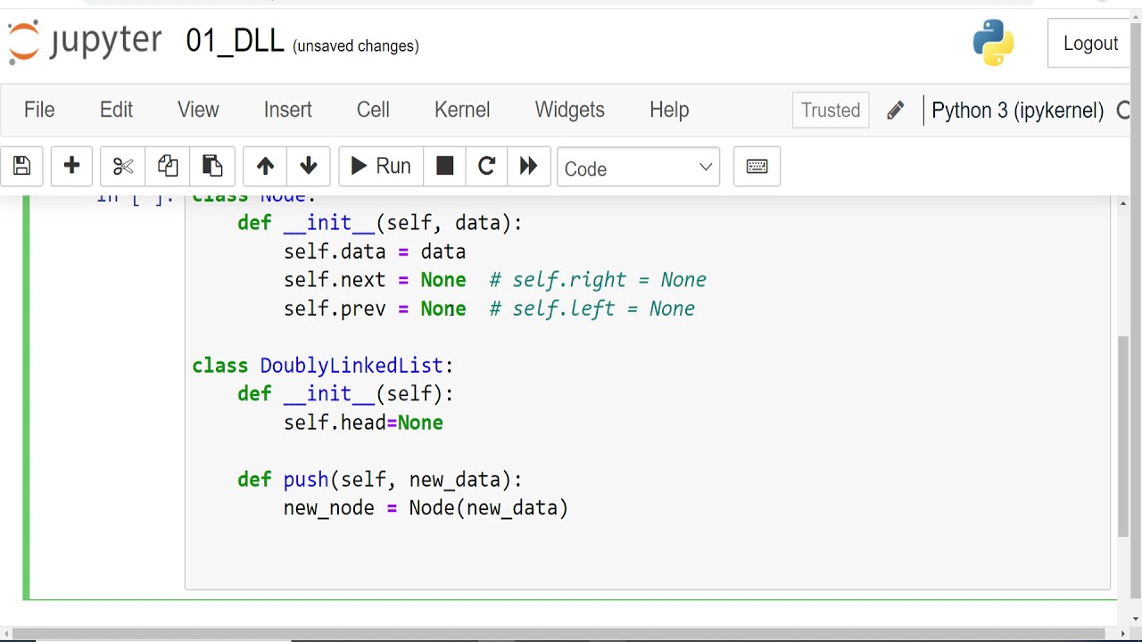The height and width of the screenshot is (642, 1142).
Task: Open the Kernel menu
Action: tap(462, 110)
